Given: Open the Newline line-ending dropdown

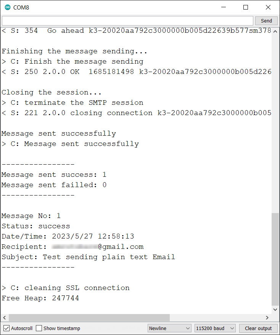Looking at the screenshot, I should coord(170,328).
